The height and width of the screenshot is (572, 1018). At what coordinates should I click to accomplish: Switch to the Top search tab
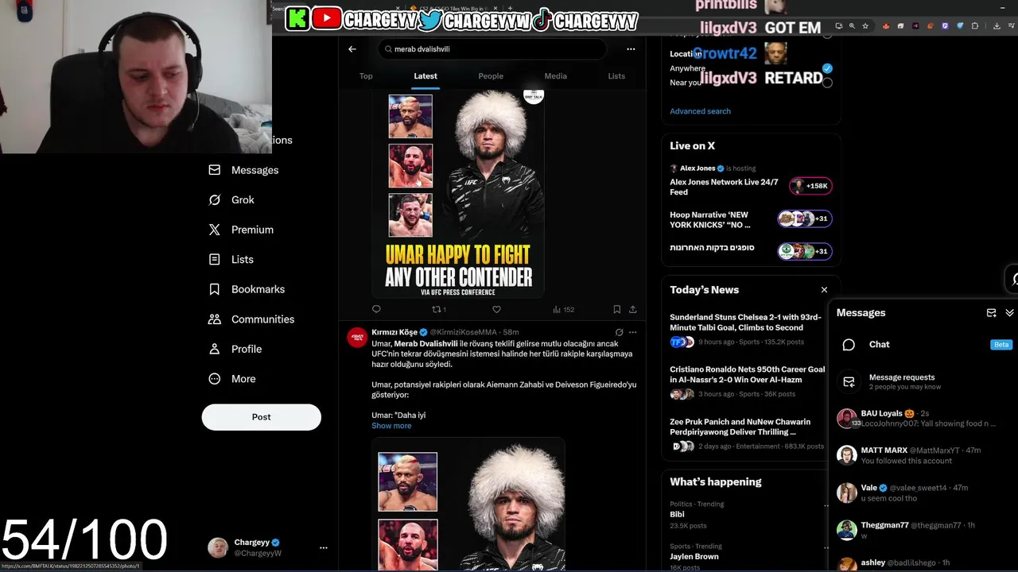[366, 76]
